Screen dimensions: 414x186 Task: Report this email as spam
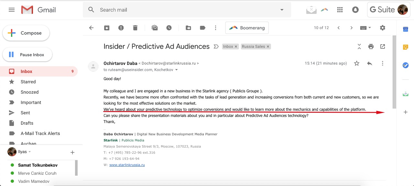click(x=121, y=28)
